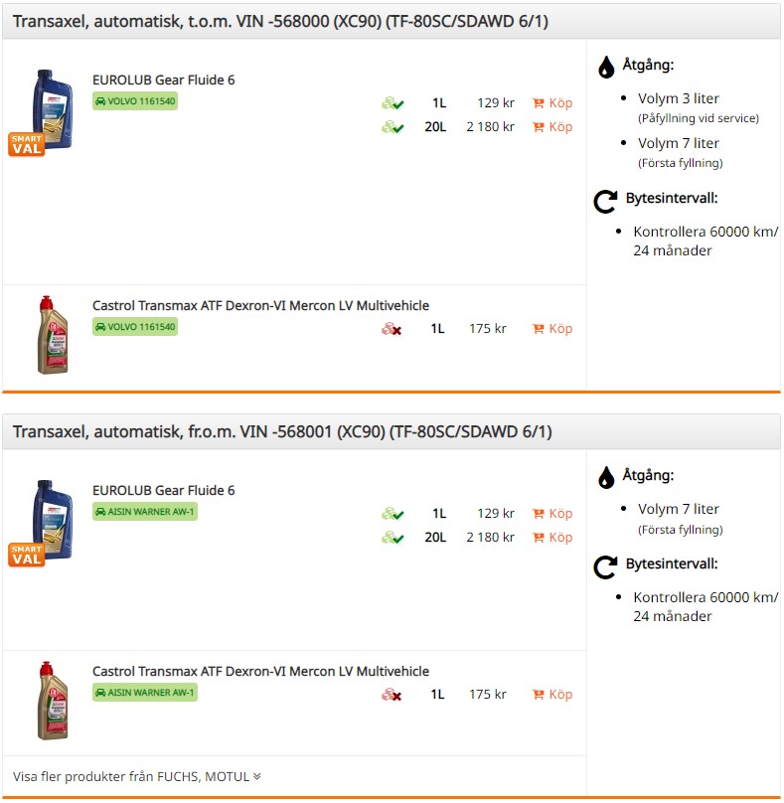Buy Castrol Transmax 1L in second VIN section

[552, 695]
